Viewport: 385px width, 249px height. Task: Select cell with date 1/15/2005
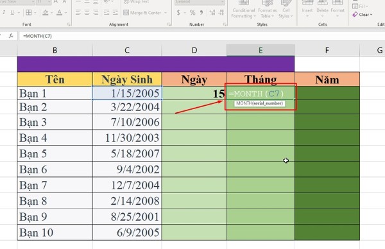[x=127, y=93]
